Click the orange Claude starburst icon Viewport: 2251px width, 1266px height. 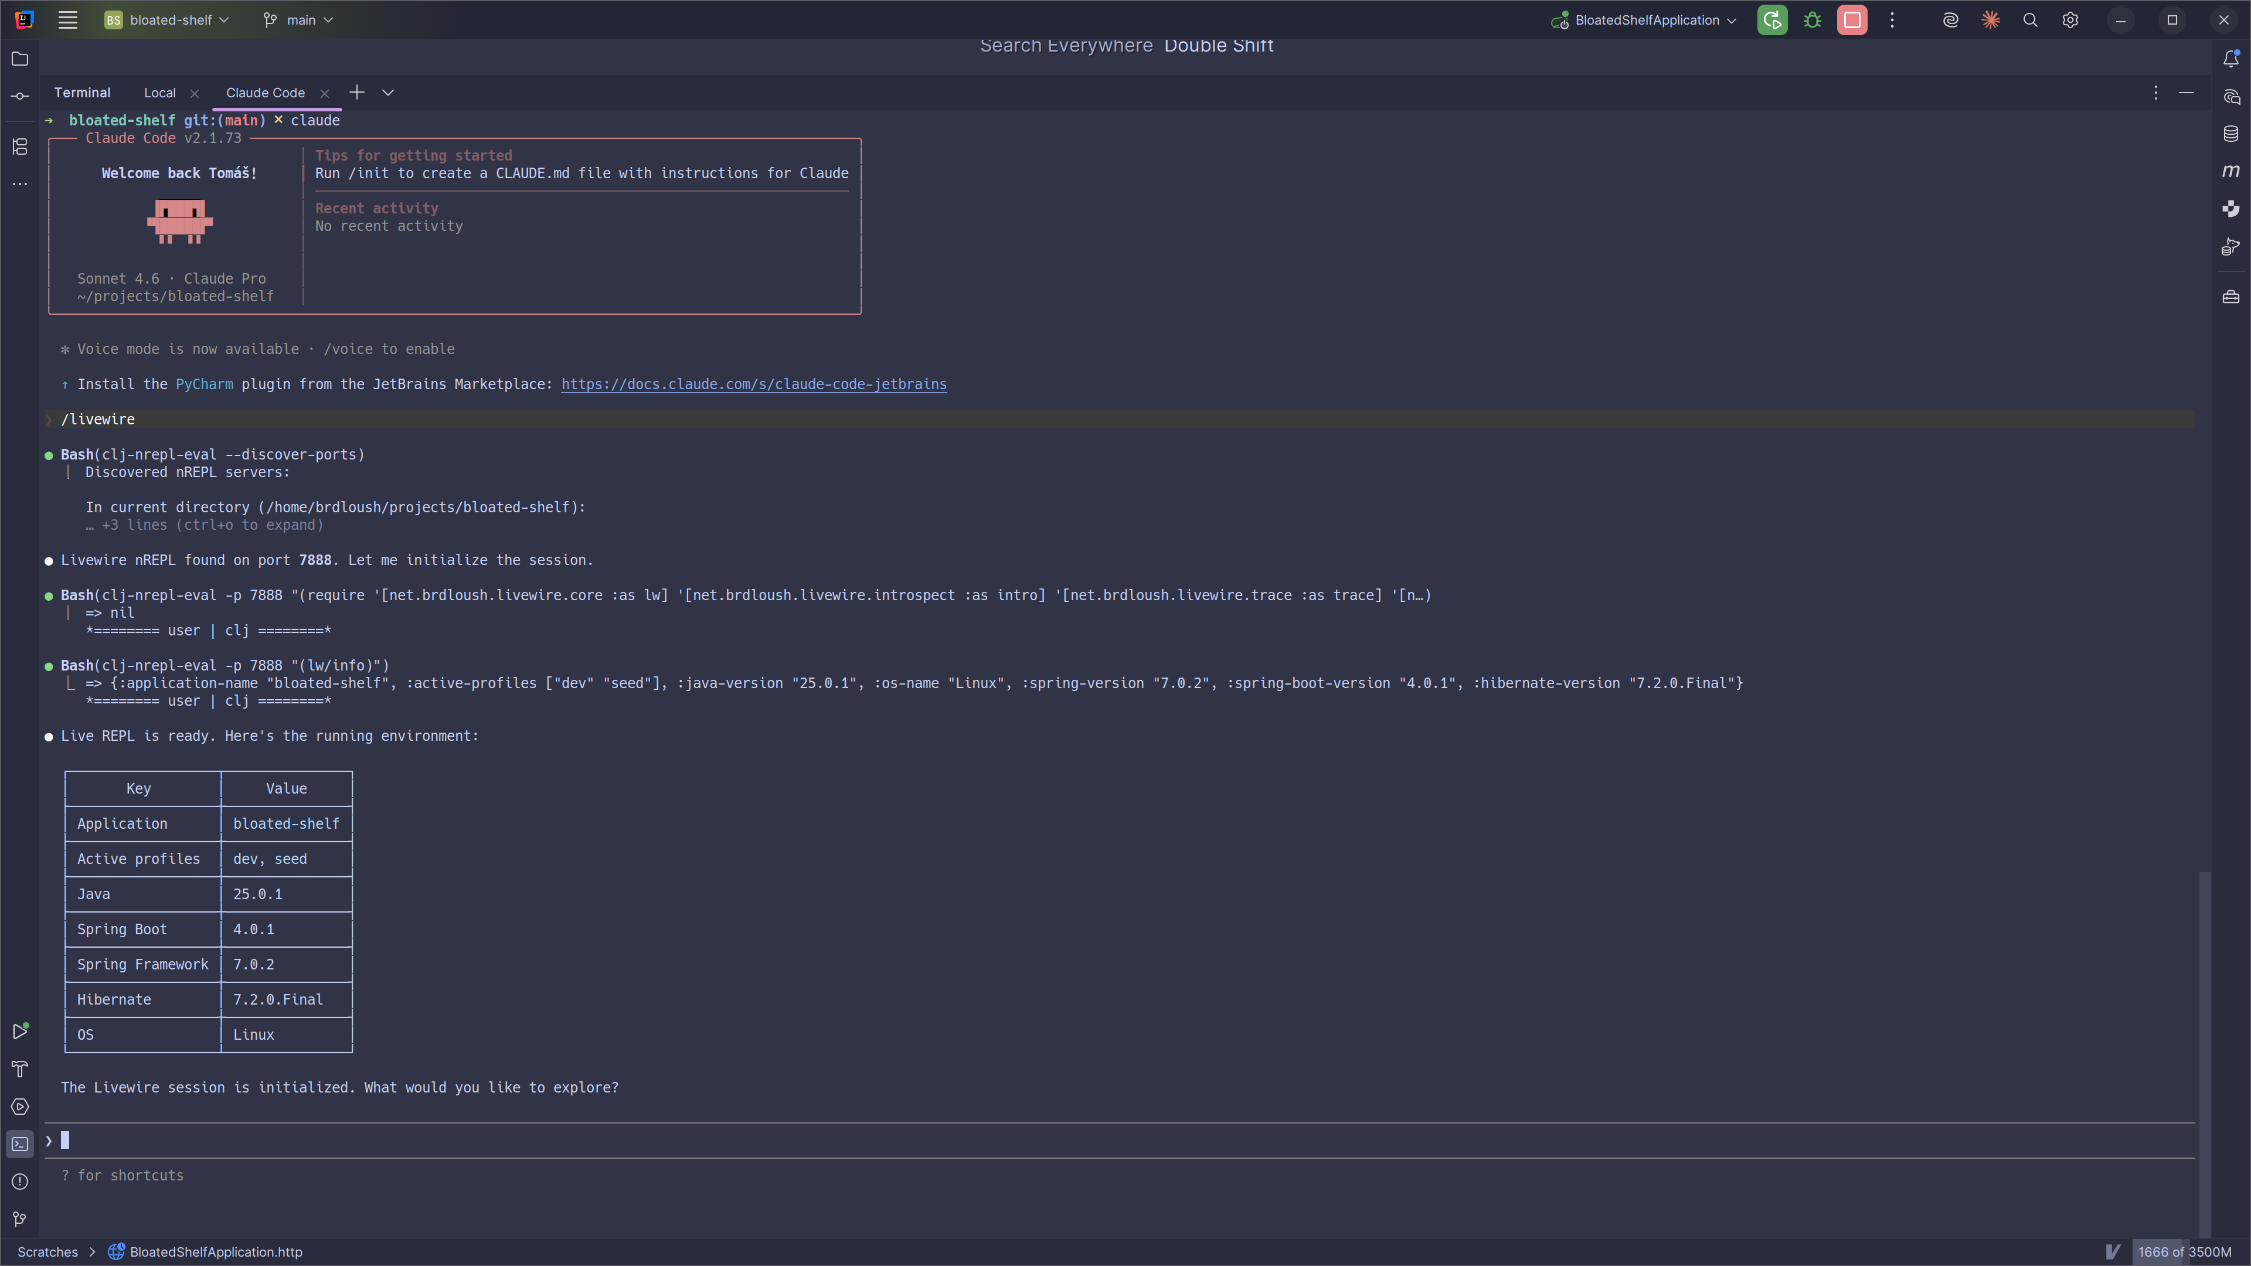1991,19
